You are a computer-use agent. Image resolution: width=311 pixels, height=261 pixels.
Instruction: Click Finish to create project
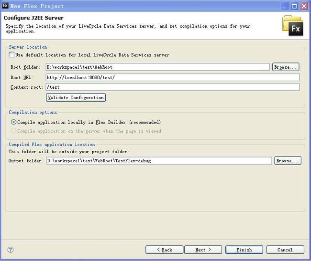[244, 250]
